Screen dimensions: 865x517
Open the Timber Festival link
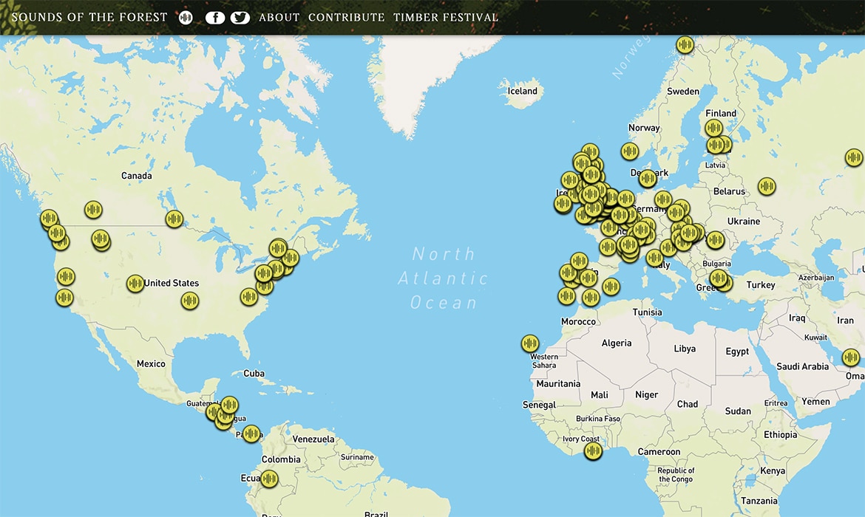[x=446, y=18]
